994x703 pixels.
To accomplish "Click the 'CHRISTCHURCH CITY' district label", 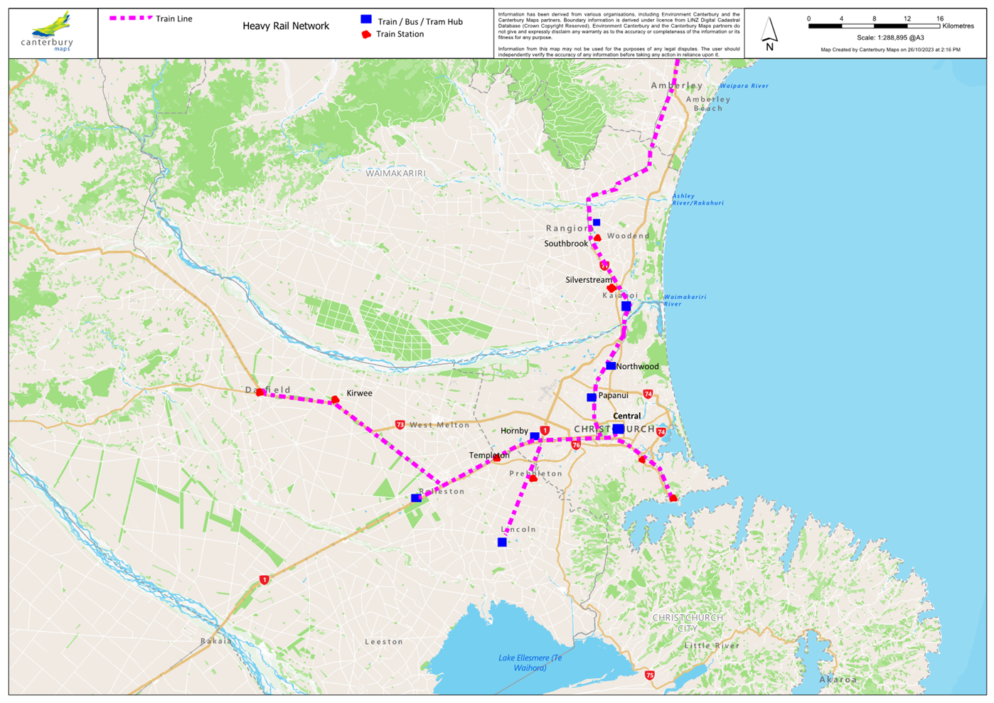I will click(x=688, y=623).
